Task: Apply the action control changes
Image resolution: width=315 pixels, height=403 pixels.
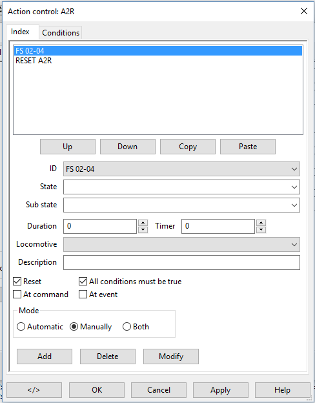Action: coord(221,390)
